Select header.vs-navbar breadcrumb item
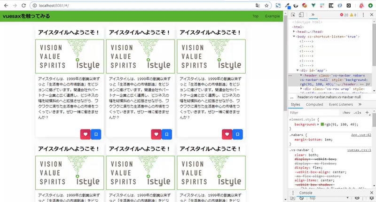 (x=329, y=97)
